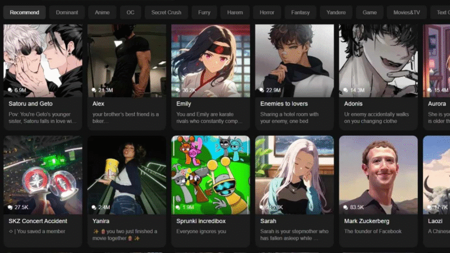Click the 14.3M chat icon on Adonis card
Viewport: 450px width, 253px height.
[346, 90]
